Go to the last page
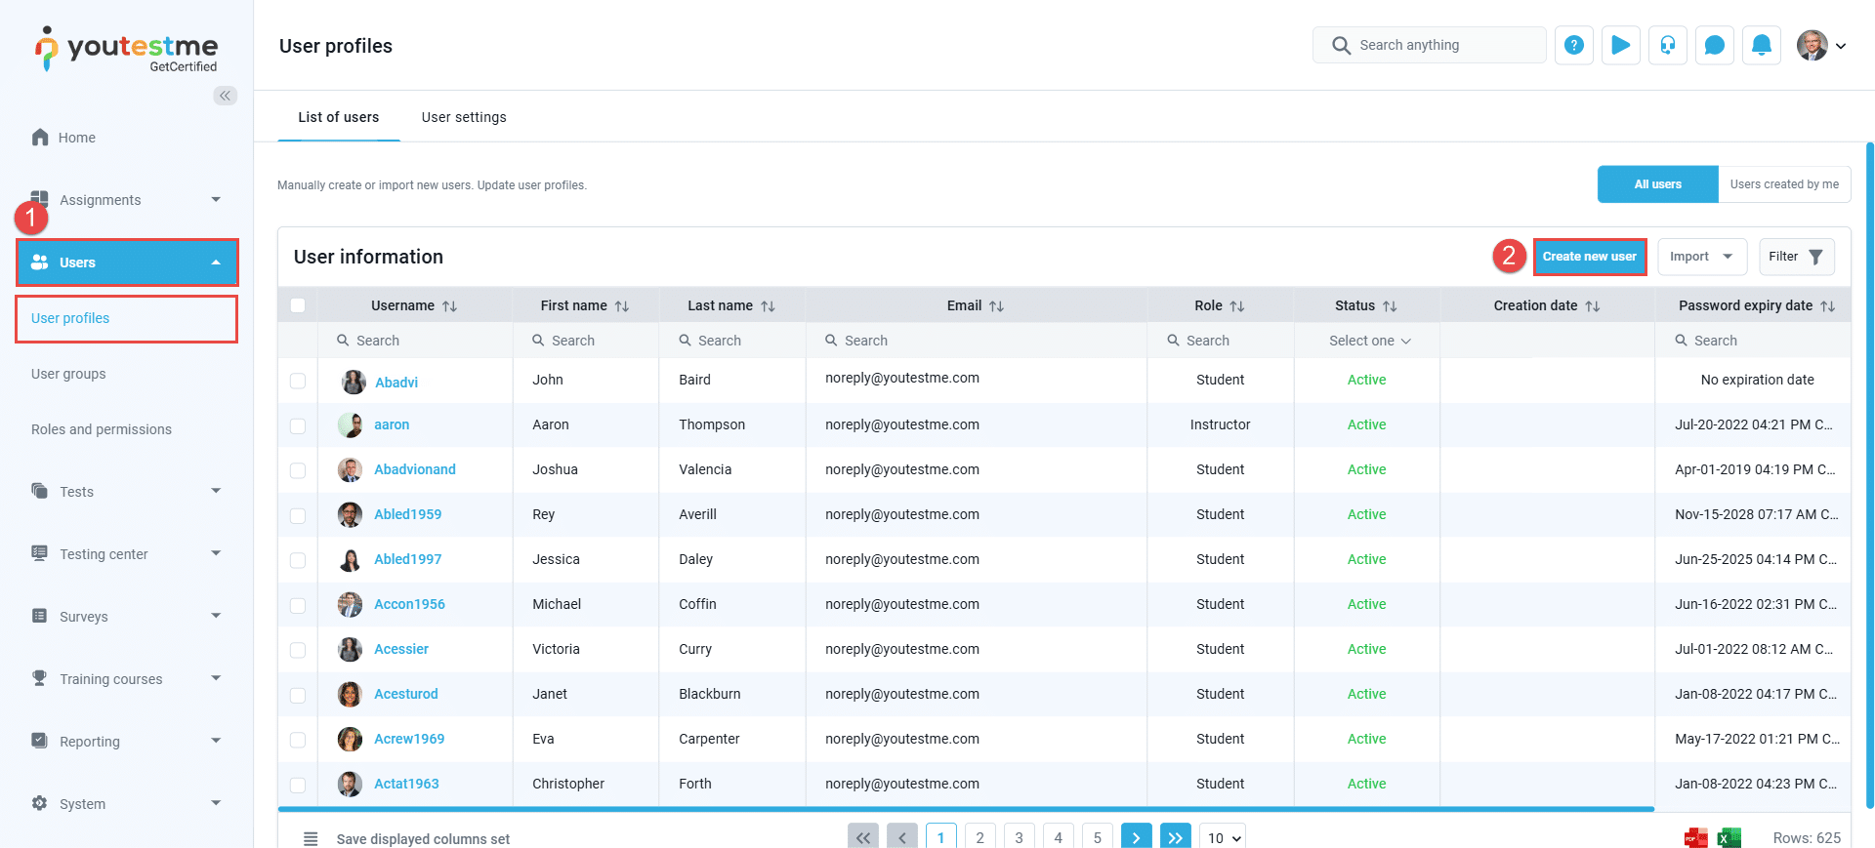This screenshot has height=848, width=1875. 1176,837
